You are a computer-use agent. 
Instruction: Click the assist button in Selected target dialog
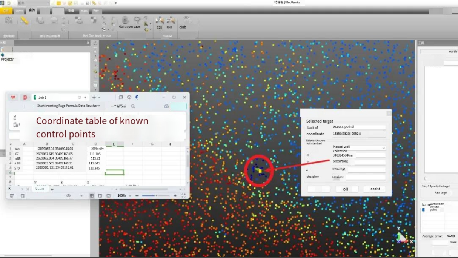click(x=374, y=189)
